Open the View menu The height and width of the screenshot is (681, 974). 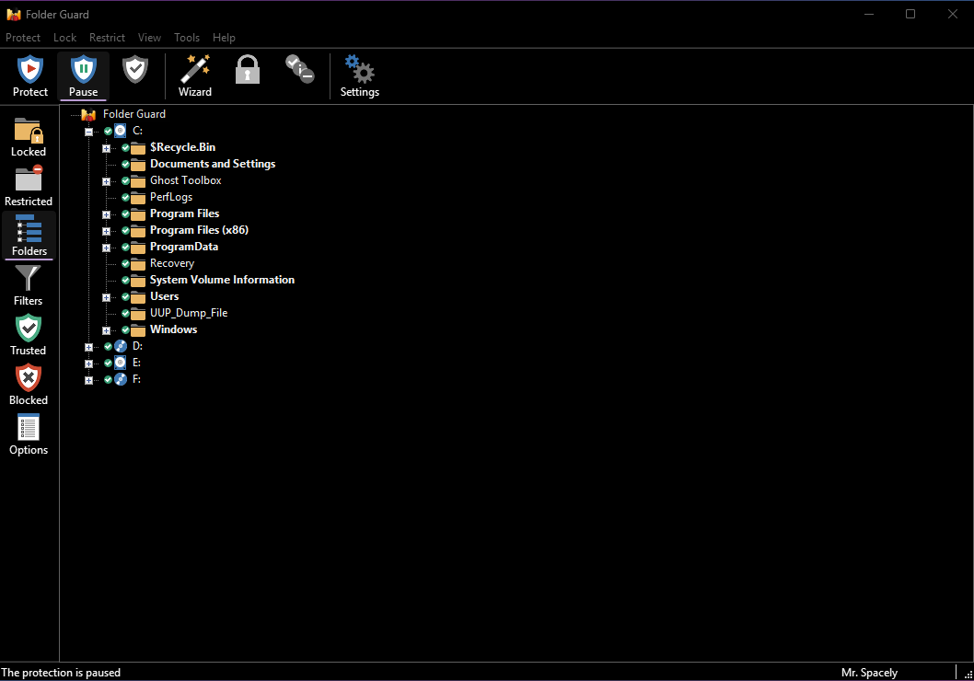click(149, 38)
